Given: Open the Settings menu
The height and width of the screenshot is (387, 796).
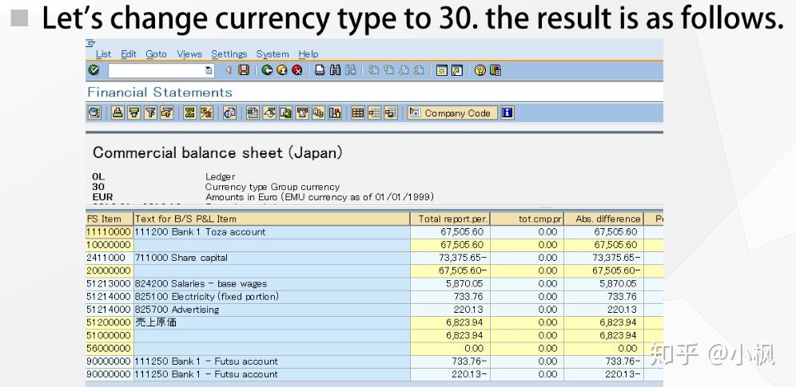Looking at the screenshot, I should tap(229, 53).
